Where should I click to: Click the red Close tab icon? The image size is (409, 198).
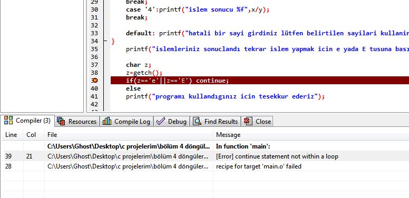click(x=248, y=121)
